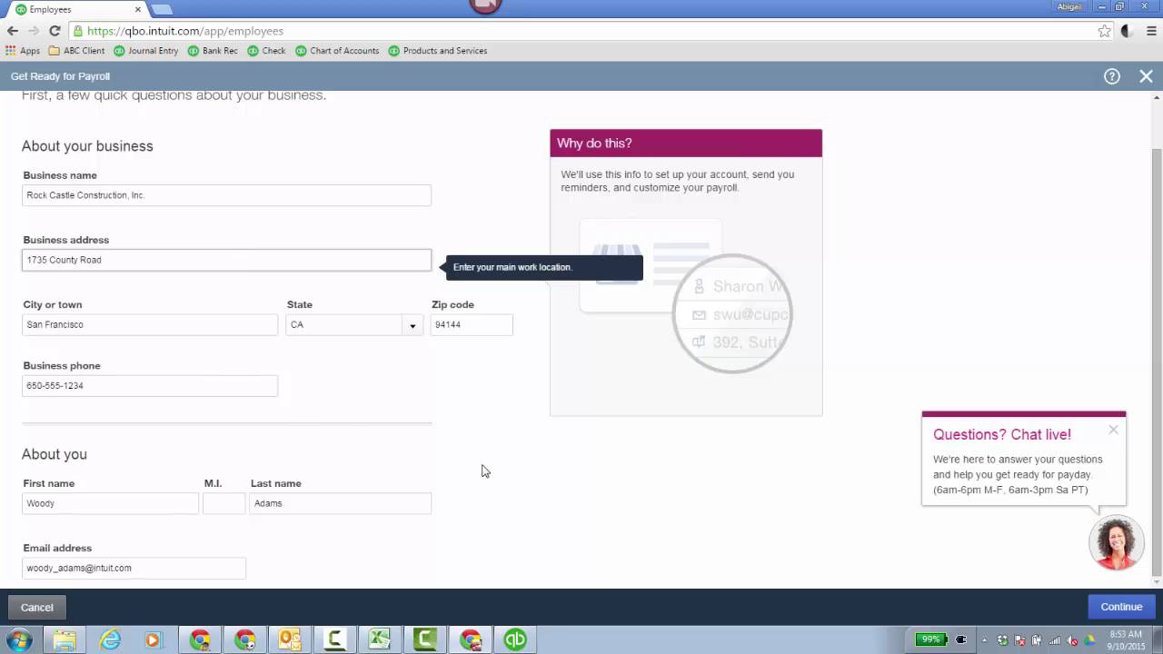Select the Employees browser tab

[73, 9]
